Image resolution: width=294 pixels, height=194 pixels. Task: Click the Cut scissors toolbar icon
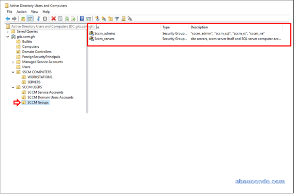[38, 18]
